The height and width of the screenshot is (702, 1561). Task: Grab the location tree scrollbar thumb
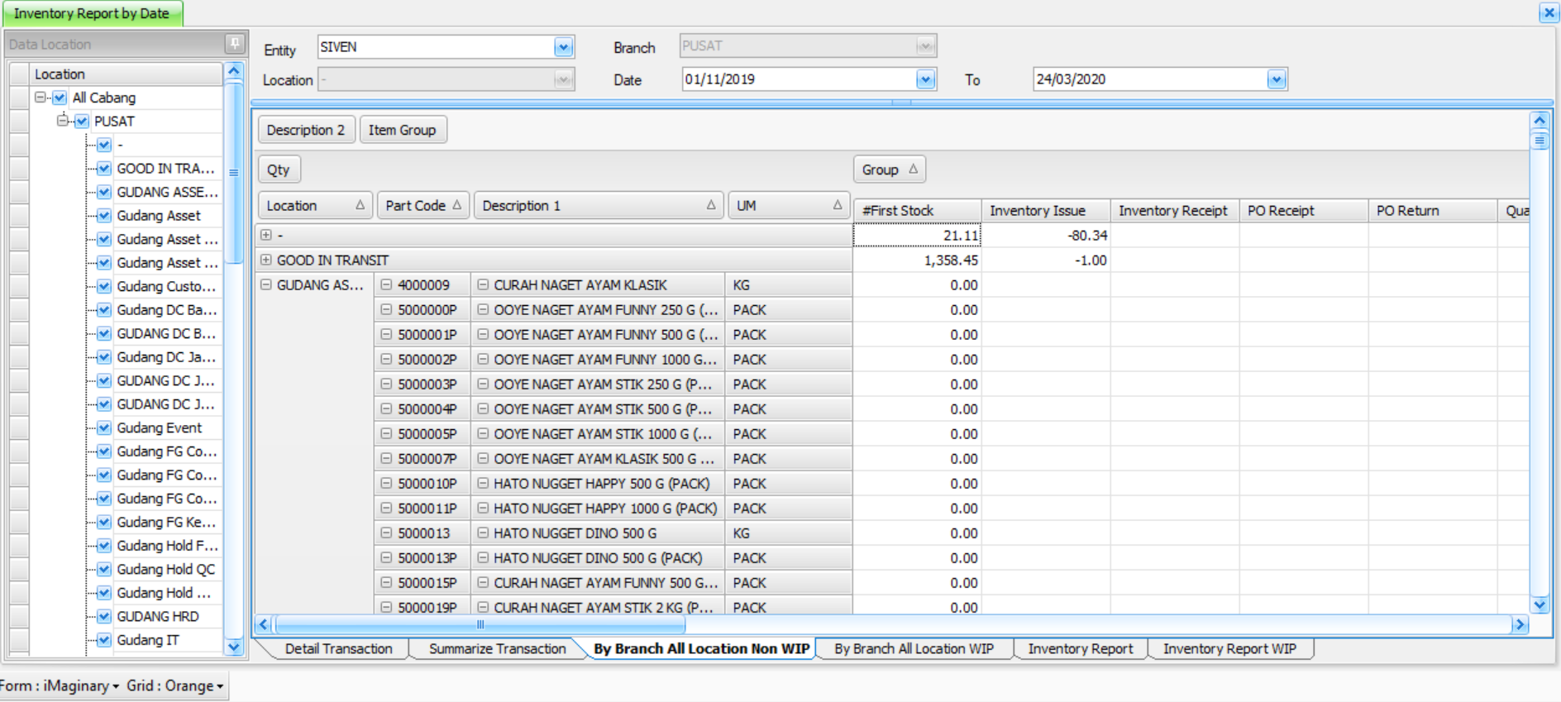tap(234, 174)
